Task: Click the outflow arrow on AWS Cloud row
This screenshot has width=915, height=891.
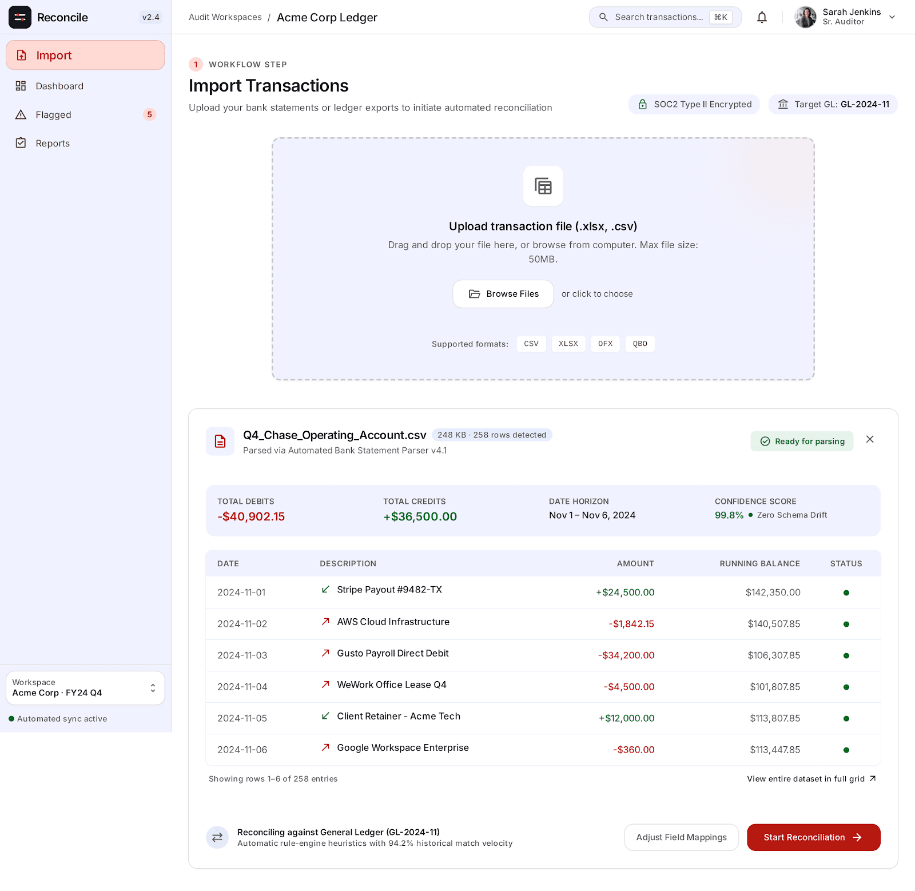Action: 325,621
